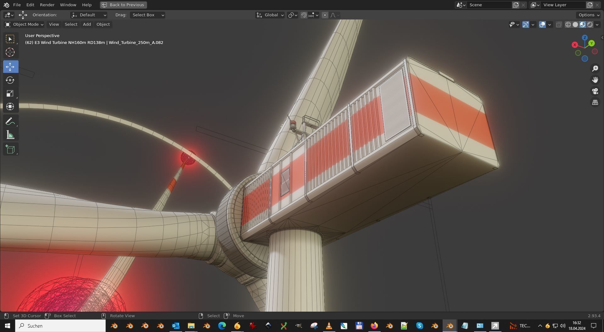Screen dimensions: 604x332
Task: Select the Select Box tool in toolbar
Action: click(x=10, y=39)
